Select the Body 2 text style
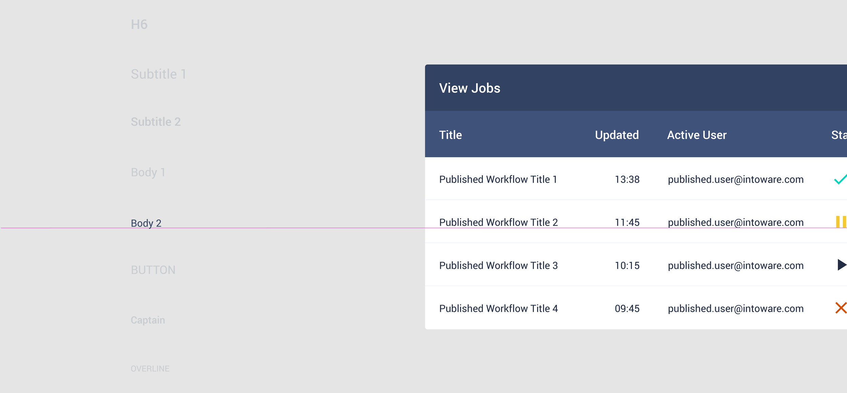Viewport: 847px width, 393px height. pos(146,223)
